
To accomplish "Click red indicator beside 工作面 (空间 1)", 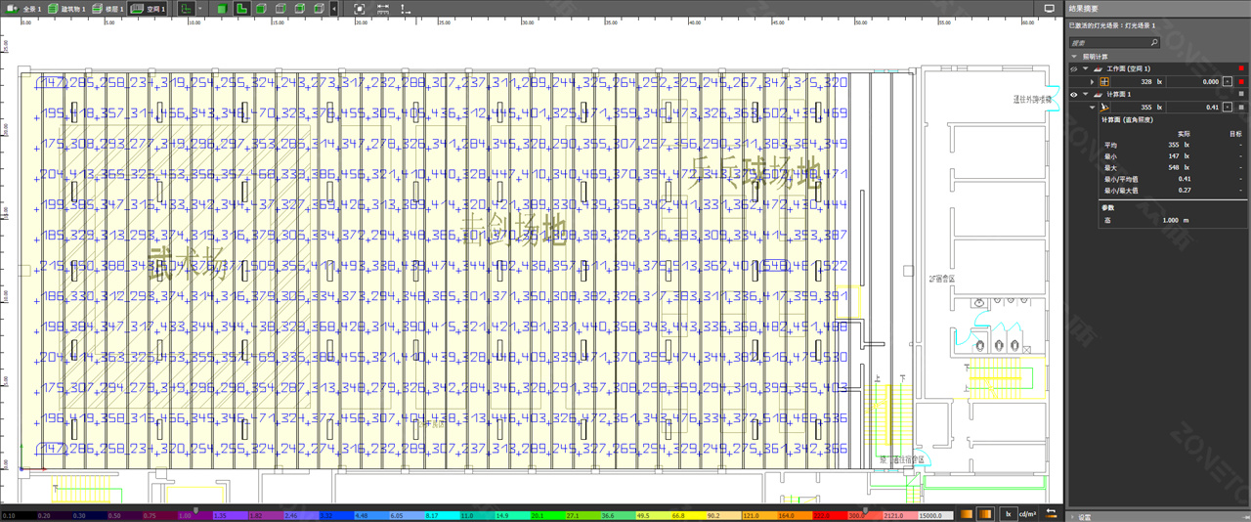I will 1241,68.
